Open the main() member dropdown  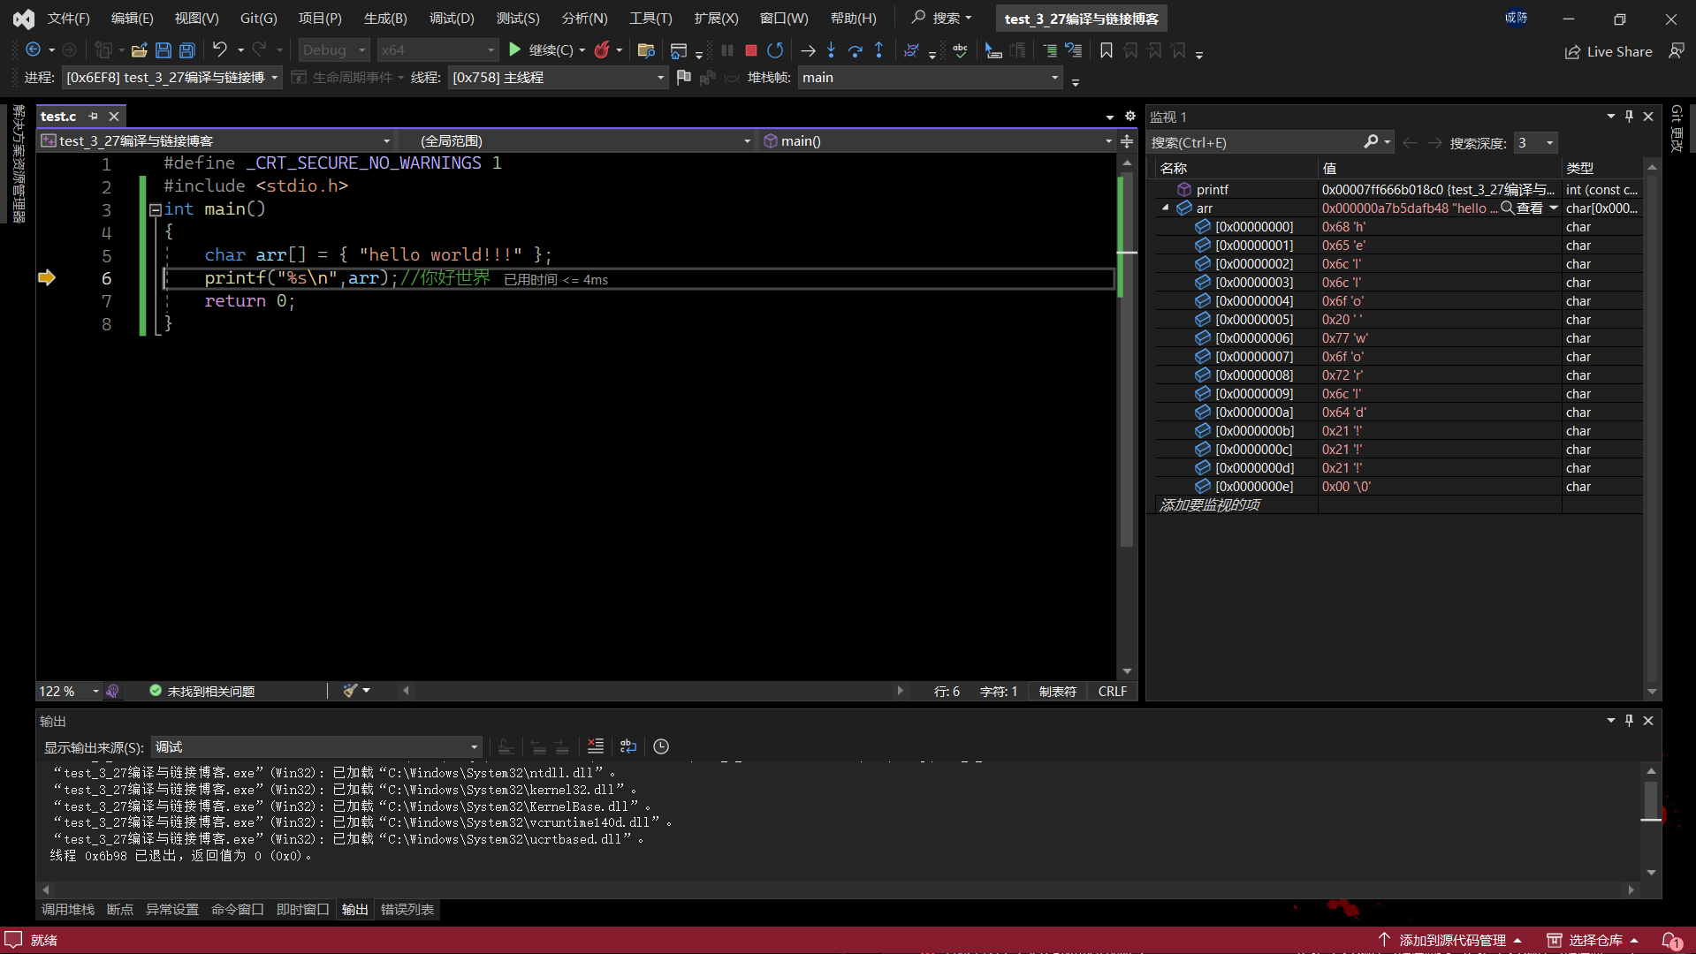pos(937,141)
